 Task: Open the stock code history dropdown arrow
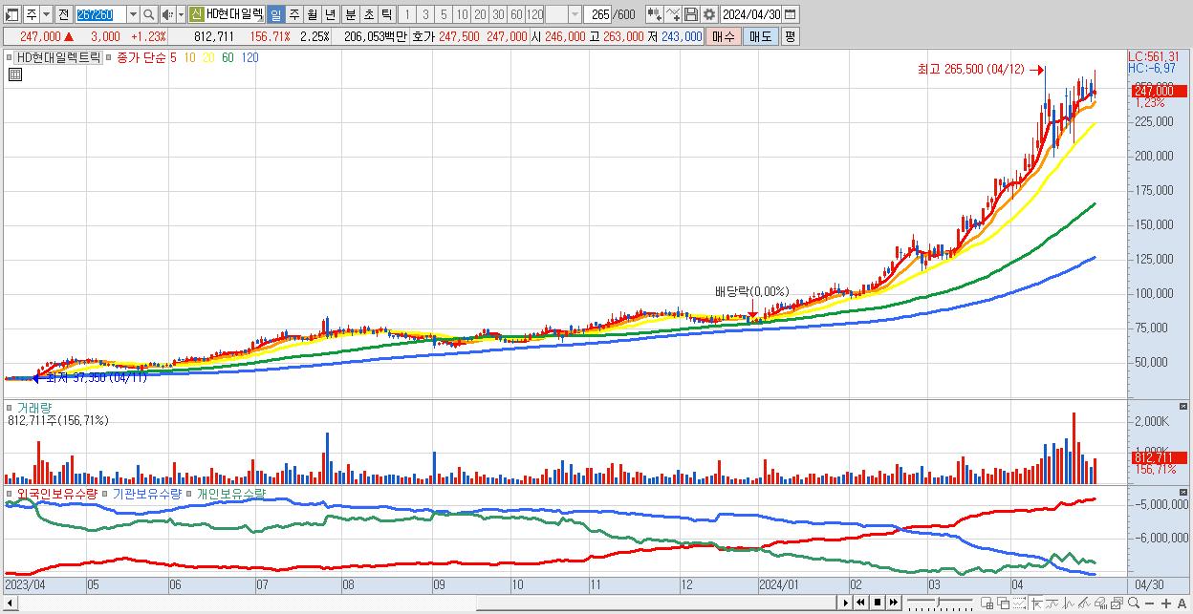(133, 14)
